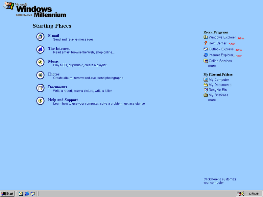The width and height of the screenshot is (263, 197).
Task: Click the Internet Explorer icon in Recent Programs
Action: (206, 55)
